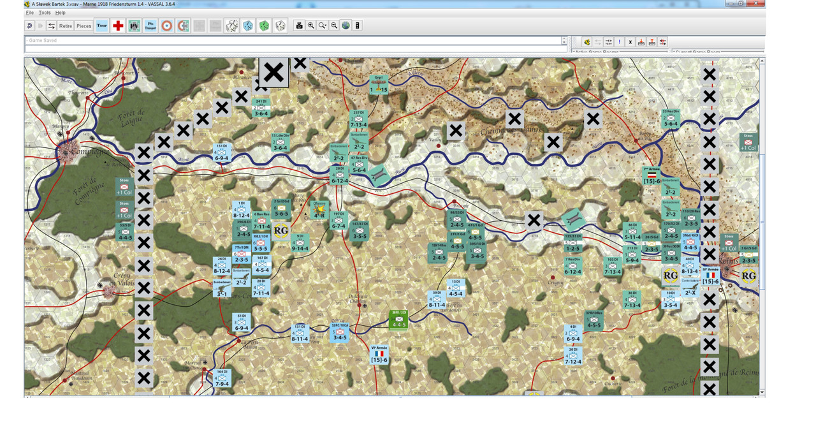Click the half roundel with arrow icon
Screen dimensions: 816x442
tap(183, 26)
